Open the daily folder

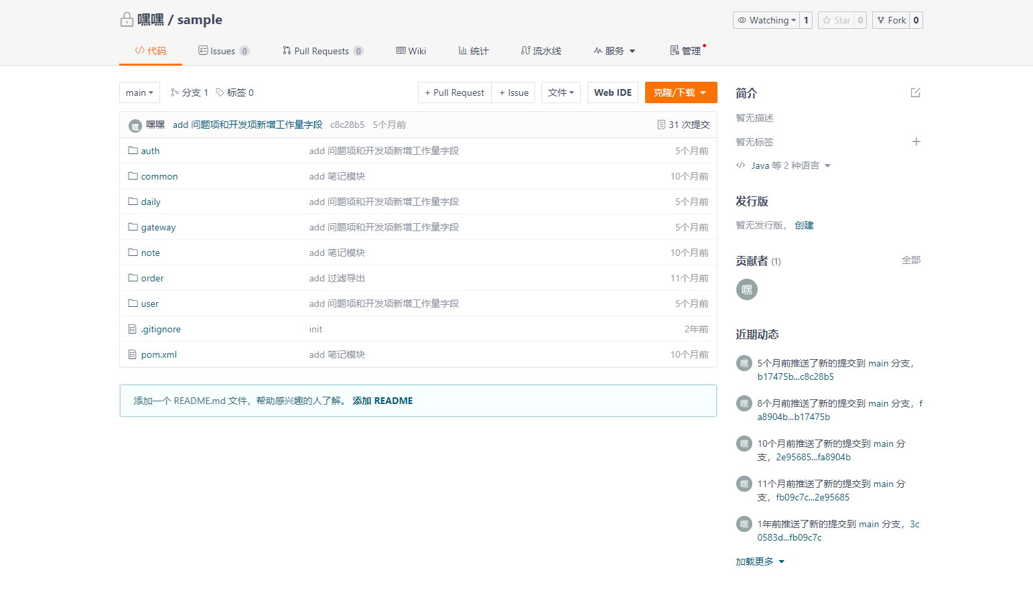[x=150, y=202]
